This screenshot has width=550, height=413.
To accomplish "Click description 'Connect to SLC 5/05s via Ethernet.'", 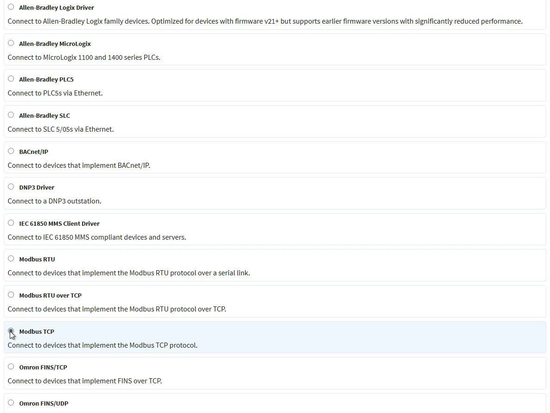I will coord(61,129).
